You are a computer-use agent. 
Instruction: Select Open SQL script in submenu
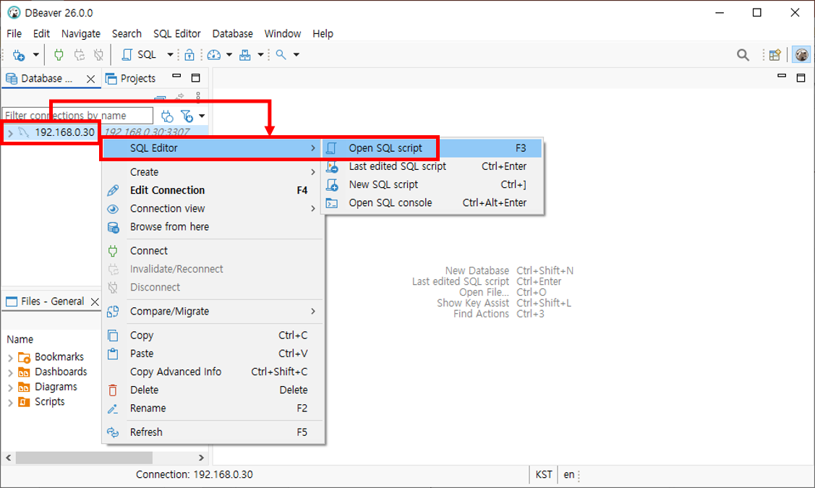pos(432,148)
